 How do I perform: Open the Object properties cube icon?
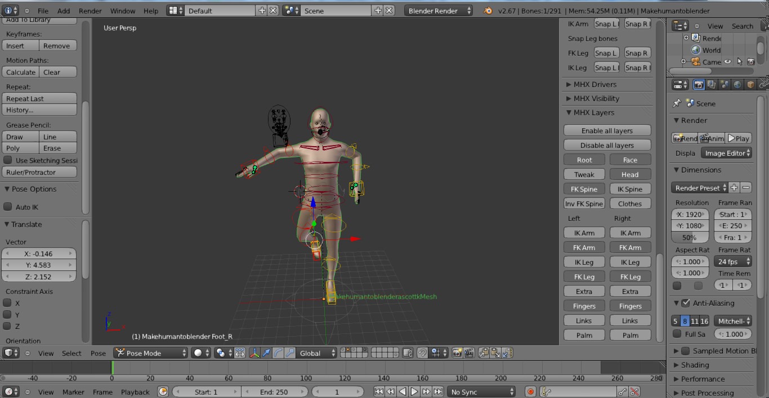[750, 85]
